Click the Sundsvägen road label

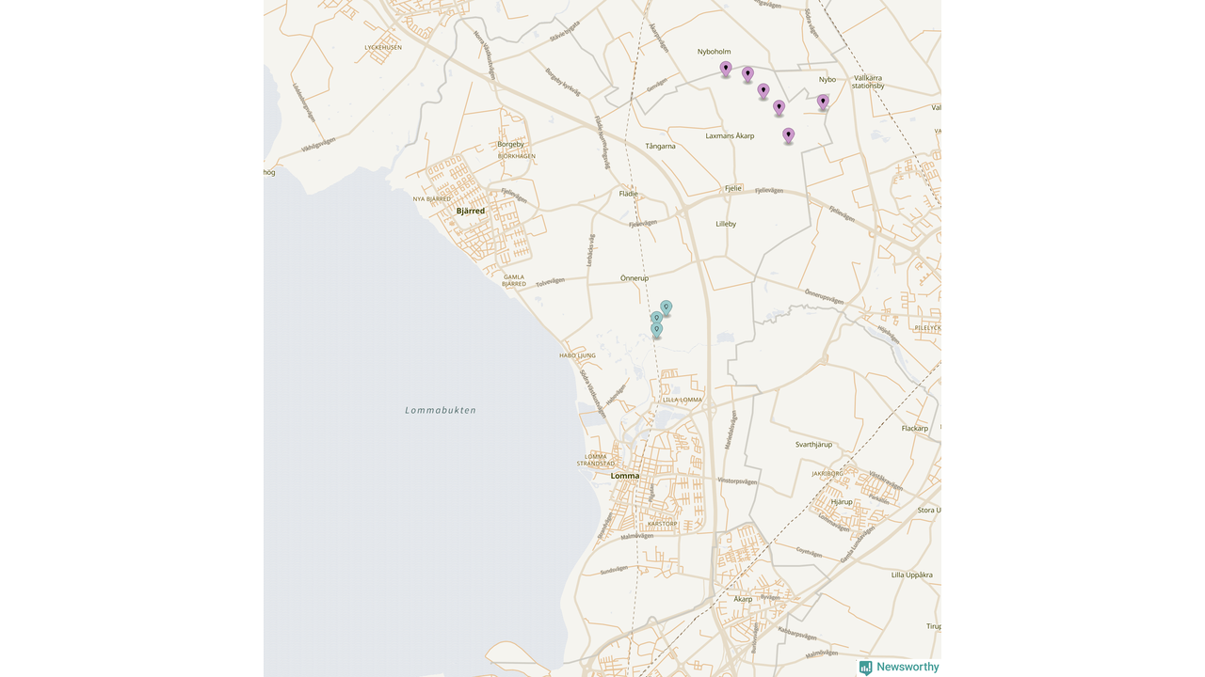614,569
